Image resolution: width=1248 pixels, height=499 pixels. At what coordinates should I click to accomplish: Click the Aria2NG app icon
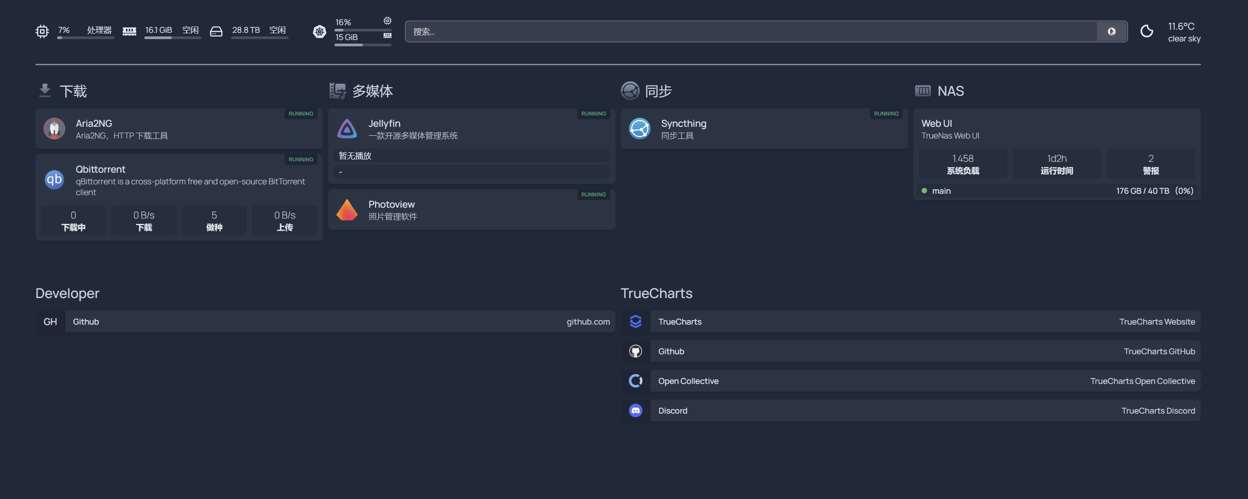click(x=54, y=129)
